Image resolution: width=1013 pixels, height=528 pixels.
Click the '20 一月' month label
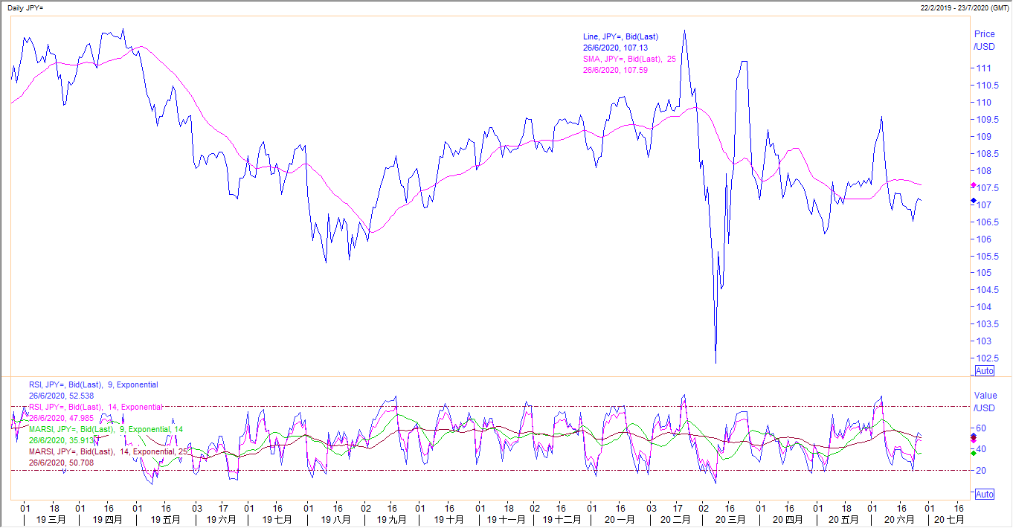[619, 519]
